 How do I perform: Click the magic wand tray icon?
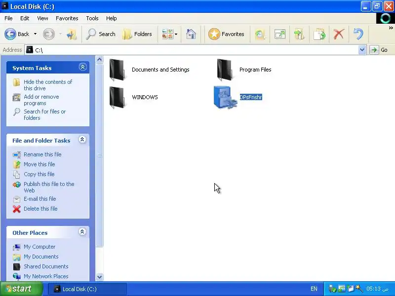point(359,289)
